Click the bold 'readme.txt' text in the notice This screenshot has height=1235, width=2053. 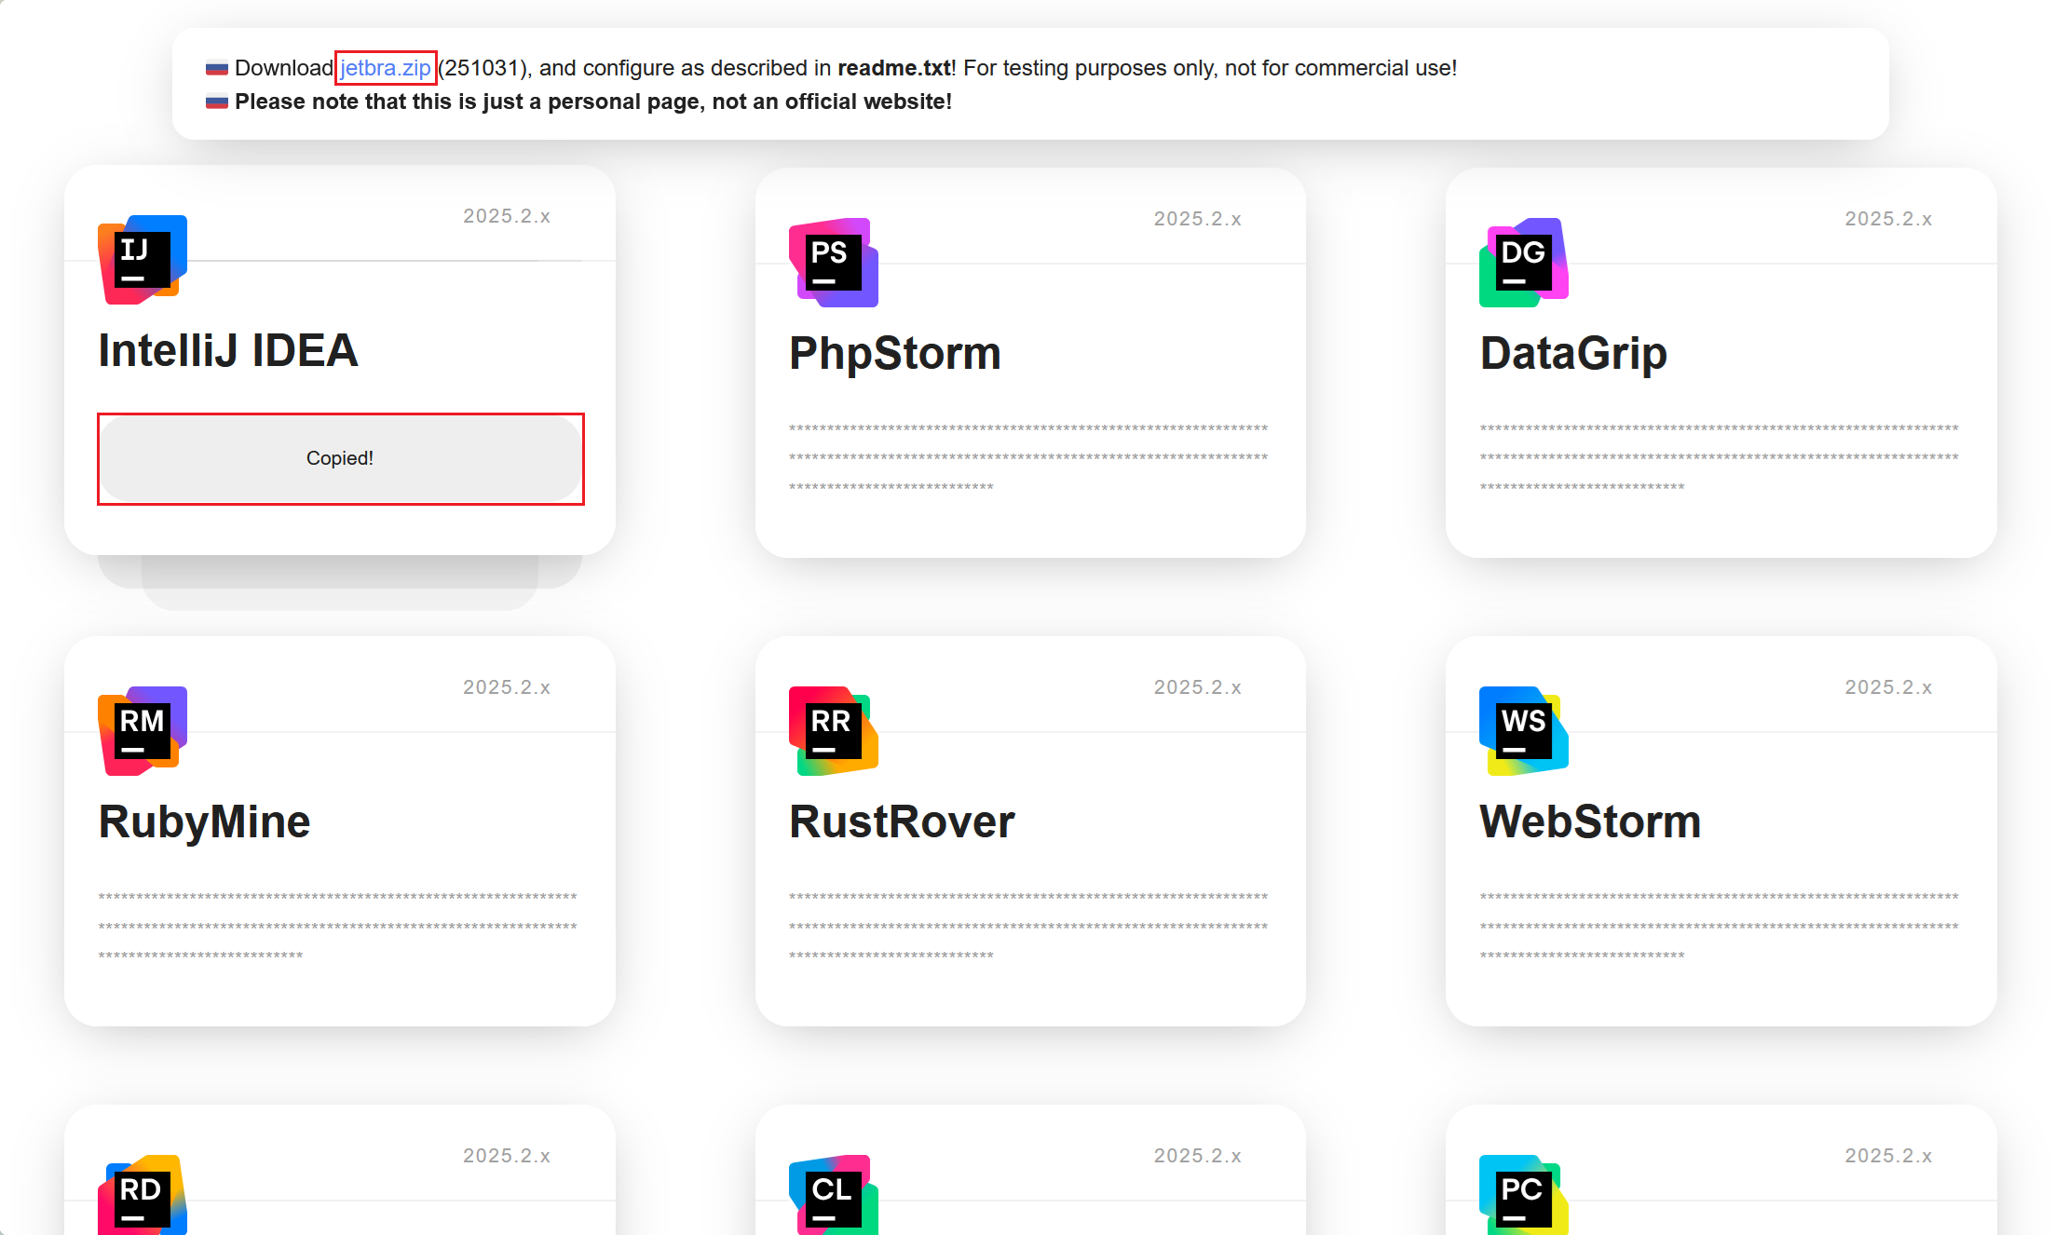pyautogui.click(x=894, y=68)
